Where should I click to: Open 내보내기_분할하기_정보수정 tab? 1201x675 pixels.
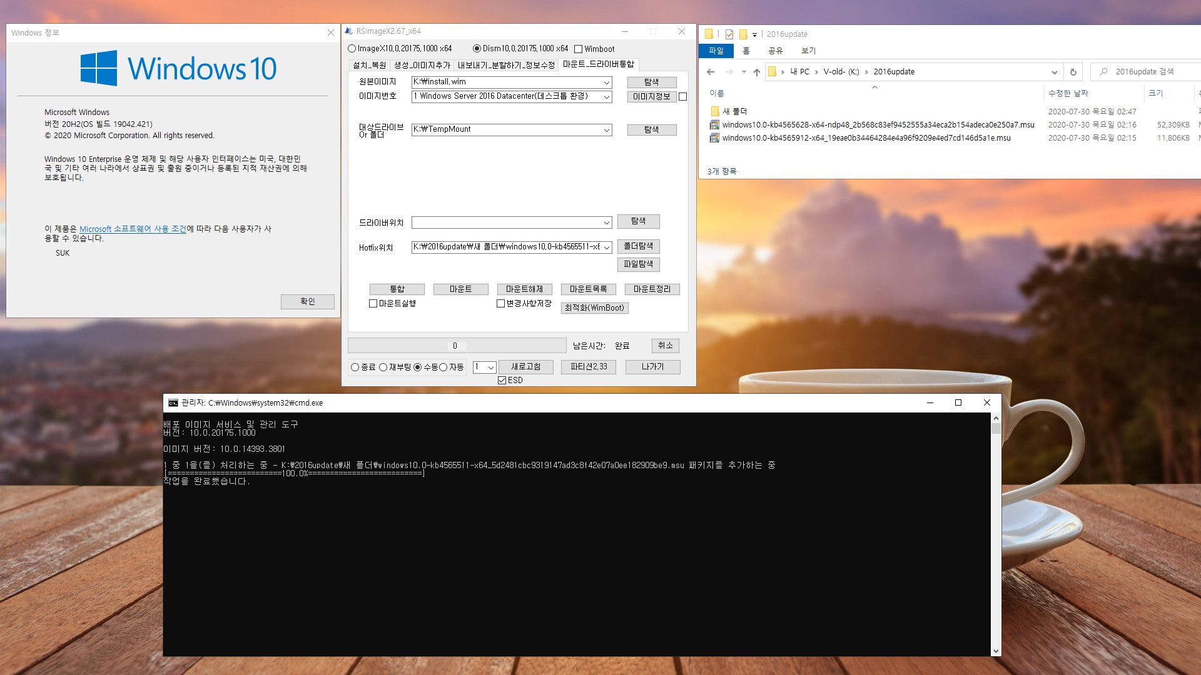pos(506,65)
